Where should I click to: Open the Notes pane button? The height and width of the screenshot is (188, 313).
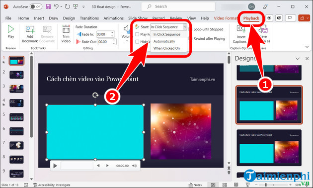[195, 185]
